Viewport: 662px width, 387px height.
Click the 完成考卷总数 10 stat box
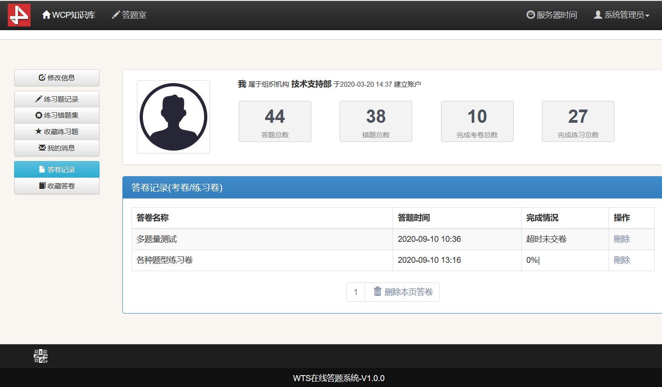pos(477,121)
